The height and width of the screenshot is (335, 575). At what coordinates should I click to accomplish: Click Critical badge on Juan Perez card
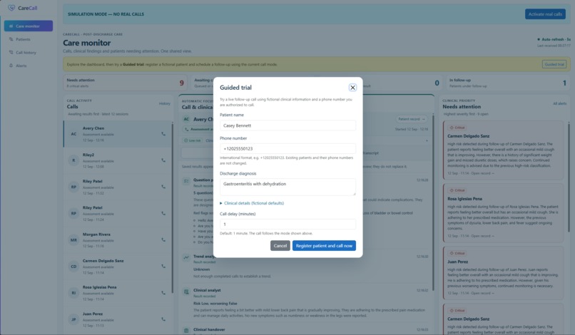(x=457, y=253)
